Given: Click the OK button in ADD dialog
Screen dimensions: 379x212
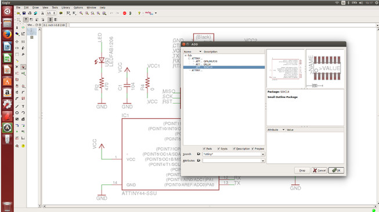Looking at the screenshot, I should (x=336, y=170).
